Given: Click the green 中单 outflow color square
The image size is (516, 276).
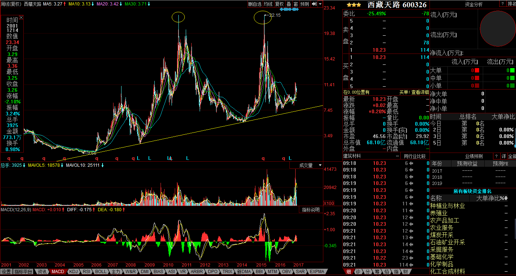Looking at the screenshot, I should pos(512,78).
